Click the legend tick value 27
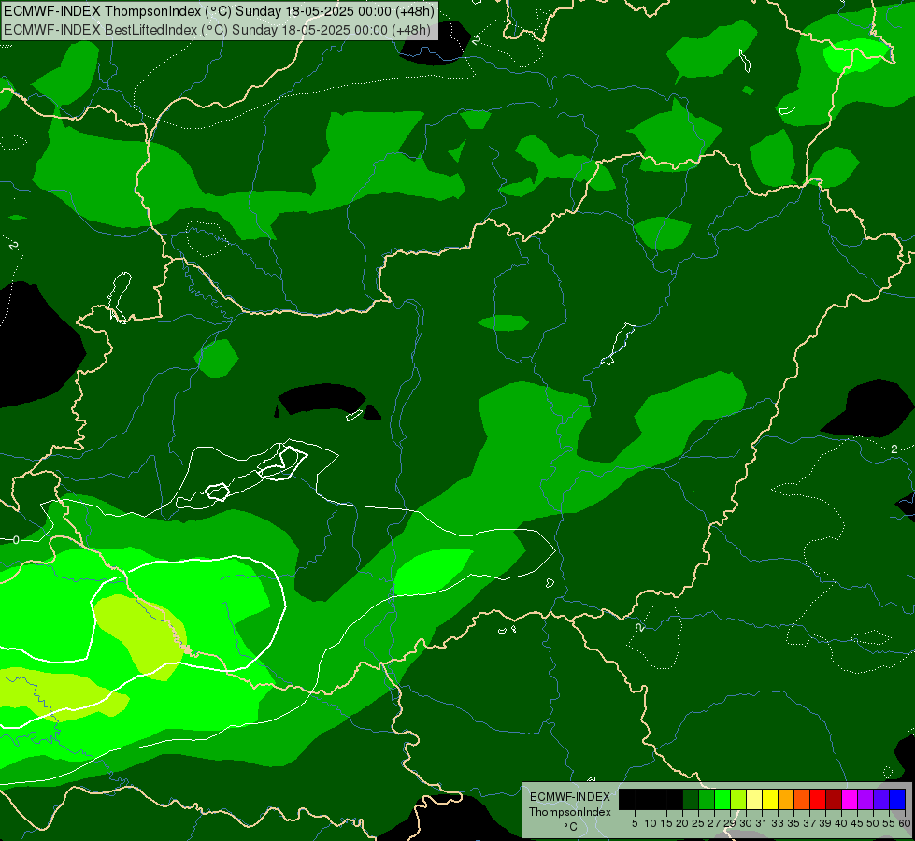Viewport: 915px width, 841px height. pyautogui.click(x=714, y=823)
